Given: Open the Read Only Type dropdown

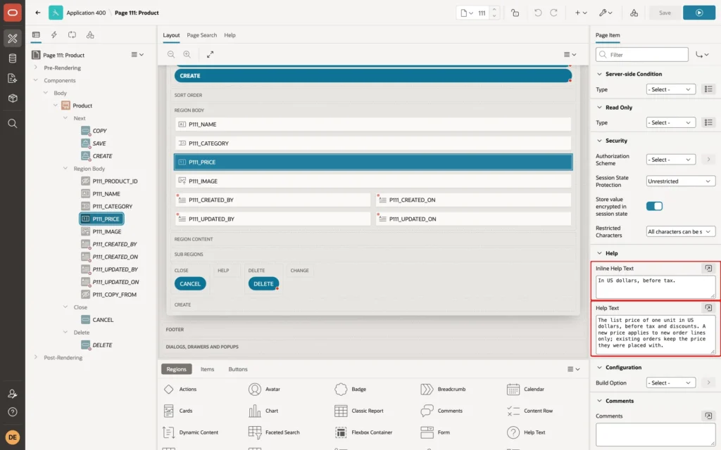Looking at the screenshot, I should [670, 122].
